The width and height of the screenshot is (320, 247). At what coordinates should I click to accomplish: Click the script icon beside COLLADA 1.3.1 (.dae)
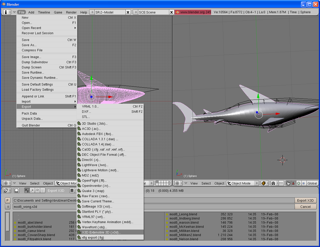79,139
